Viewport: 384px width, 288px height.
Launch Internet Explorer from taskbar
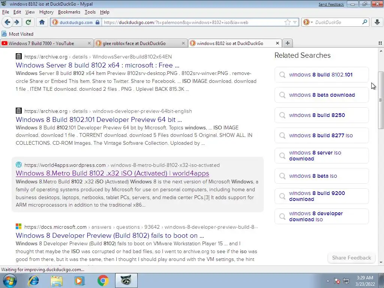(33, 280)
